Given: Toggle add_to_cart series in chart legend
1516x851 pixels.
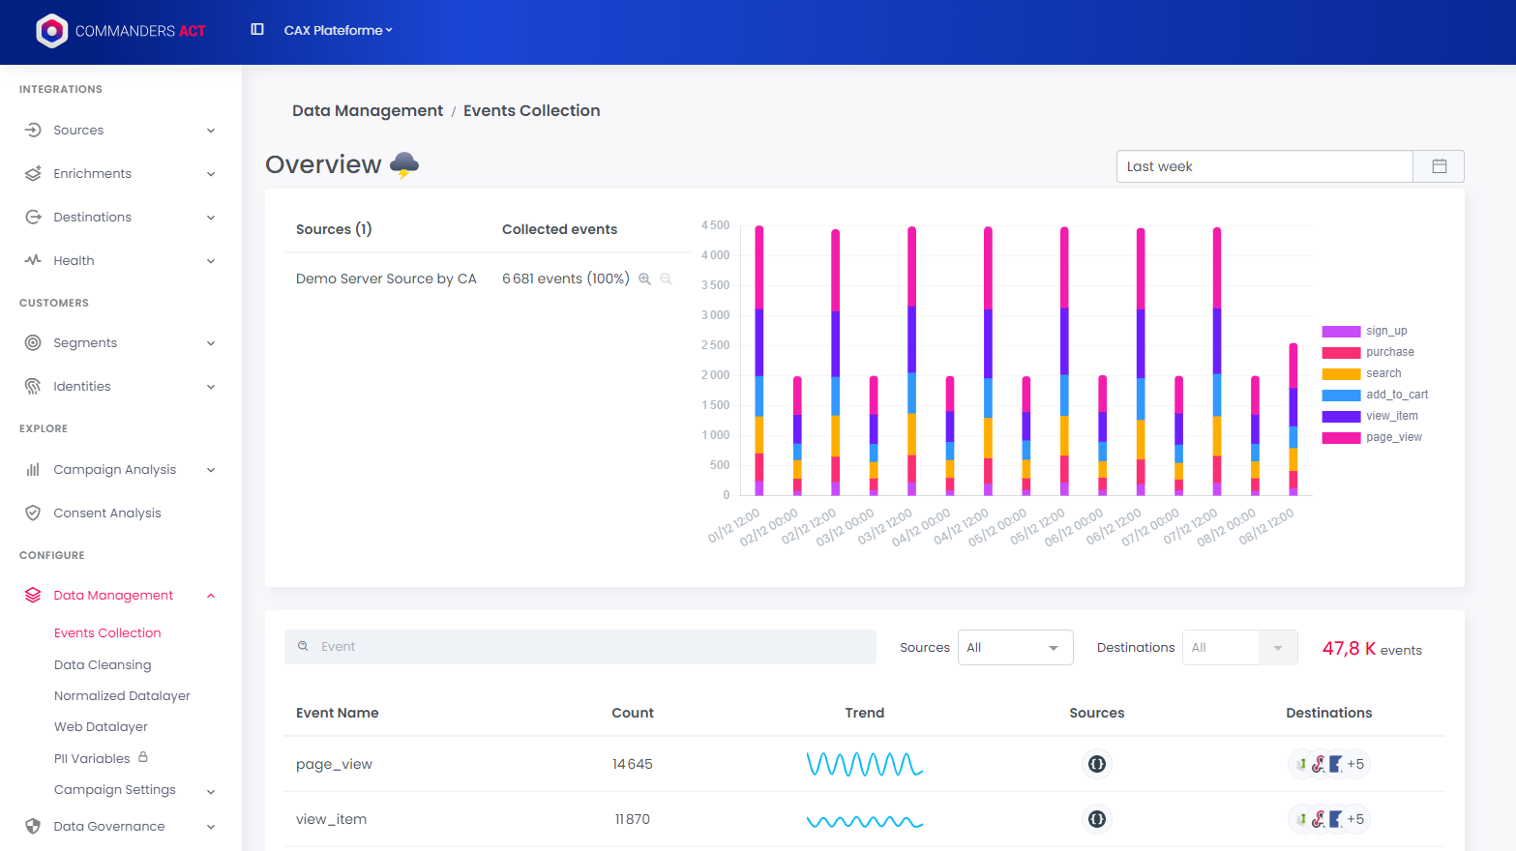Looking at the screenshot, I should pyautogui.click(x=1396, y=395).
